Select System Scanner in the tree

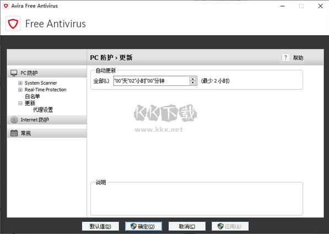[41, 83]
